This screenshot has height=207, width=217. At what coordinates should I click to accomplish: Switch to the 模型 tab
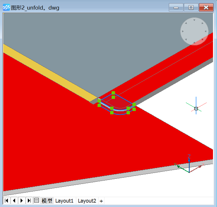[x=47, y=201]
